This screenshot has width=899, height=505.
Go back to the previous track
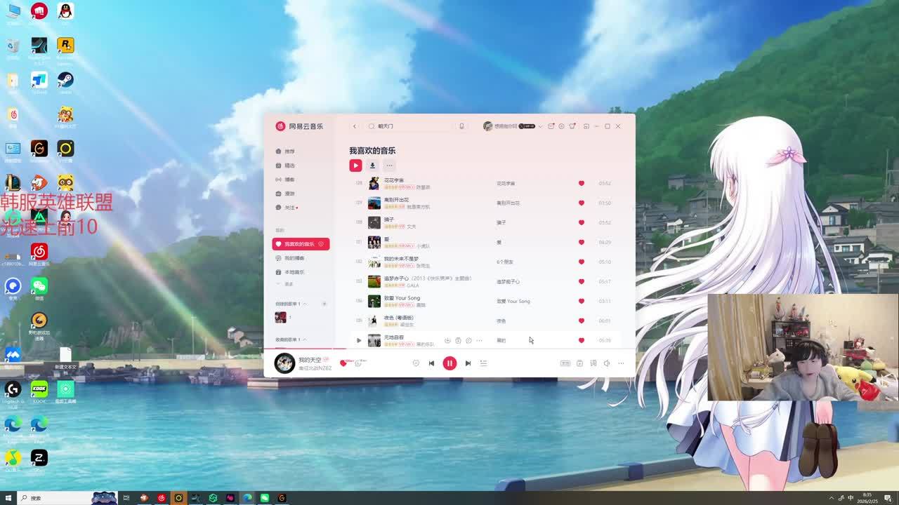tap(431, 363)
